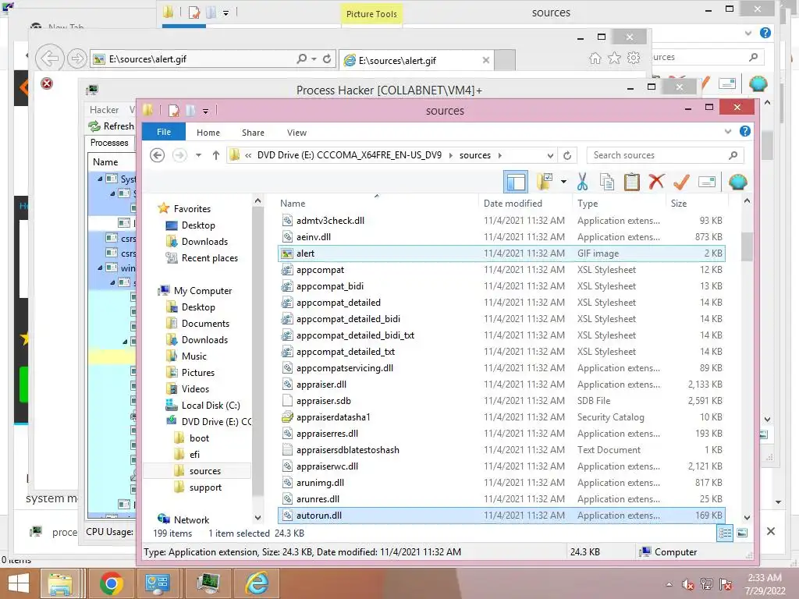Refresh the sources folder view
Image resolution: width=799 pixels, height=599 pixels.
567,155
